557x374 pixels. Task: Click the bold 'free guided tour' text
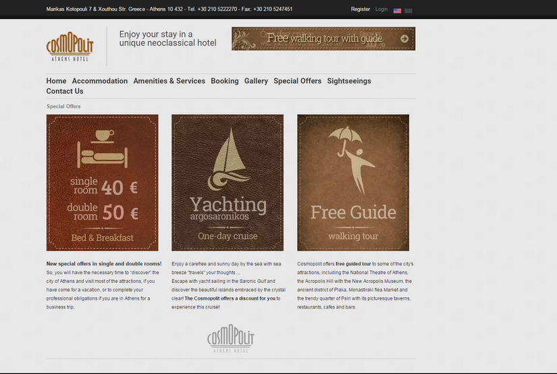pos(353,264)
